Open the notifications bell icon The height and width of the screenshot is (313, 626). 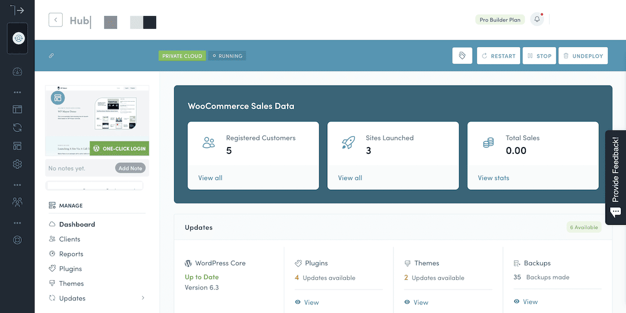[x=537, y=20]
